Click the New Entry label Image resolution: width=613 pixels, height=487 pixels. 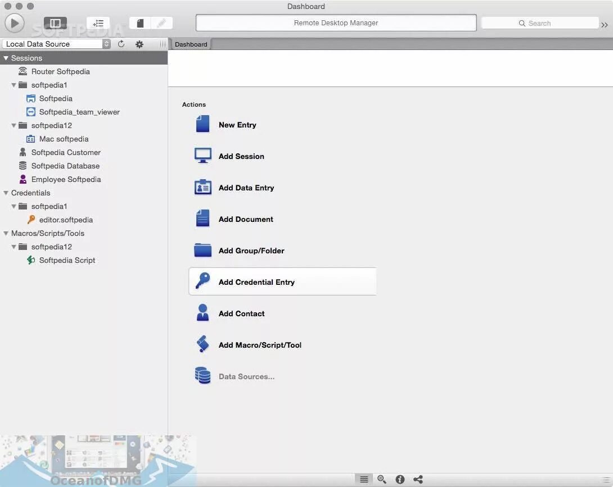click(237, 125)
